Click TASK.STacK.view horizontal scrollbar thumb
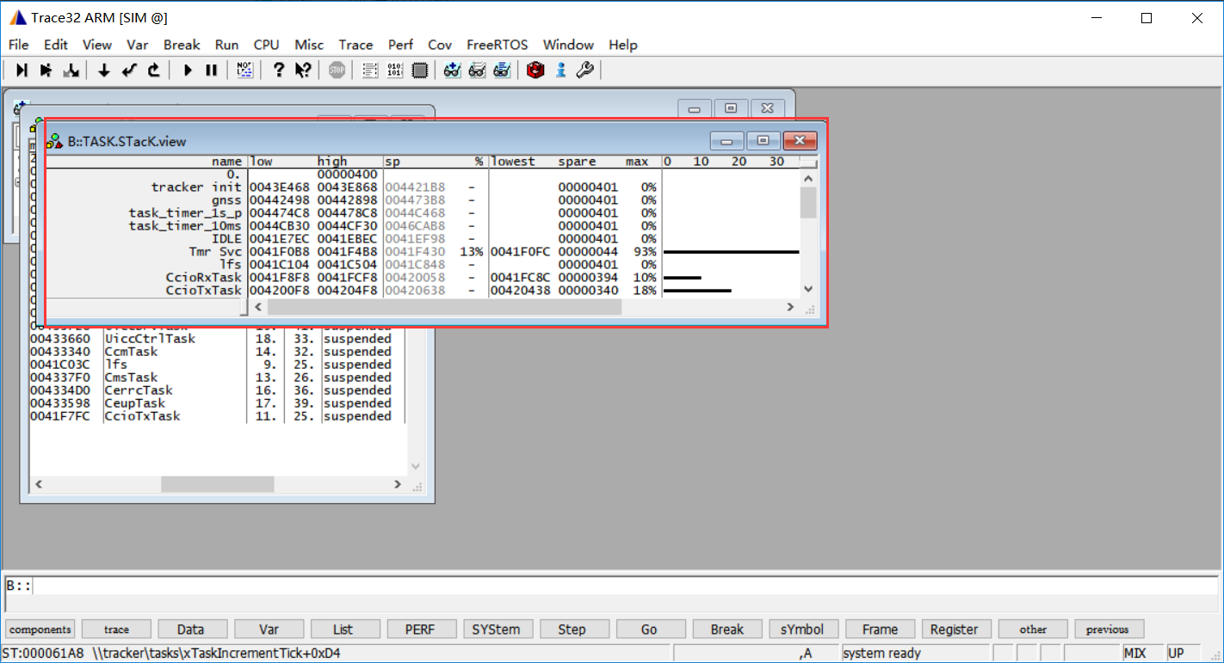This screenshot has width=1224, height=663. point(444,307)
